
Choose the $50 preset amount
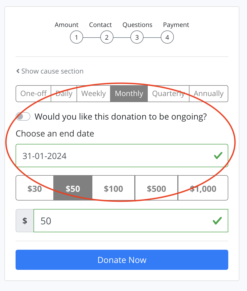pos(73,188)
